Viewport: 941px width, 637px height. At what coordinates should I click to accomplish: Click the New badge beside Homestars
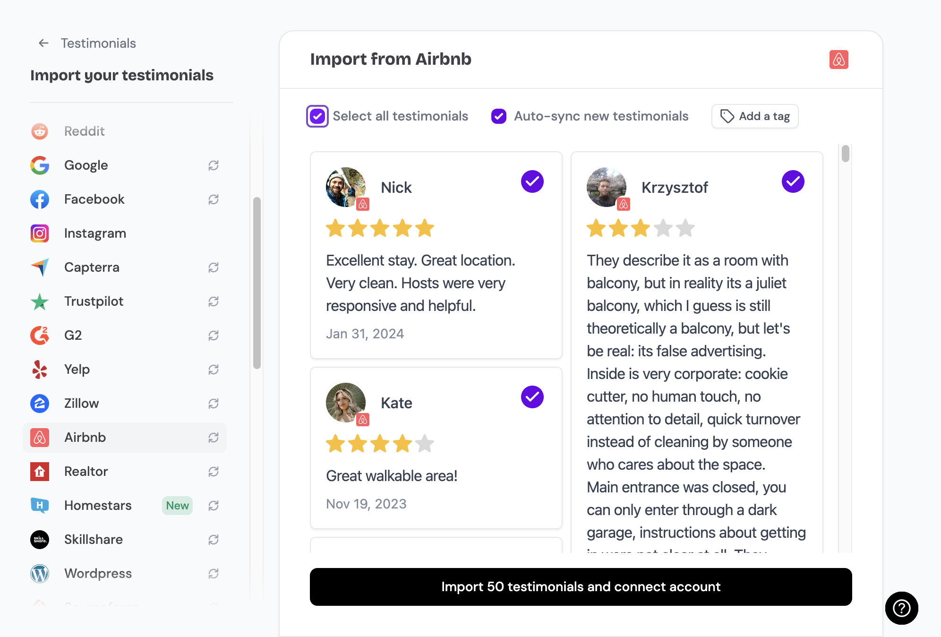177,505
